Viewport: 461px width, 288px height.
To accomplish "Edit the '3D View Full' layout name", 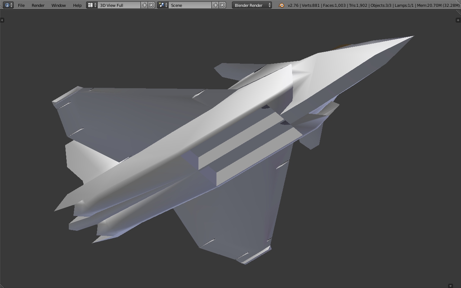I will (119, 5).
